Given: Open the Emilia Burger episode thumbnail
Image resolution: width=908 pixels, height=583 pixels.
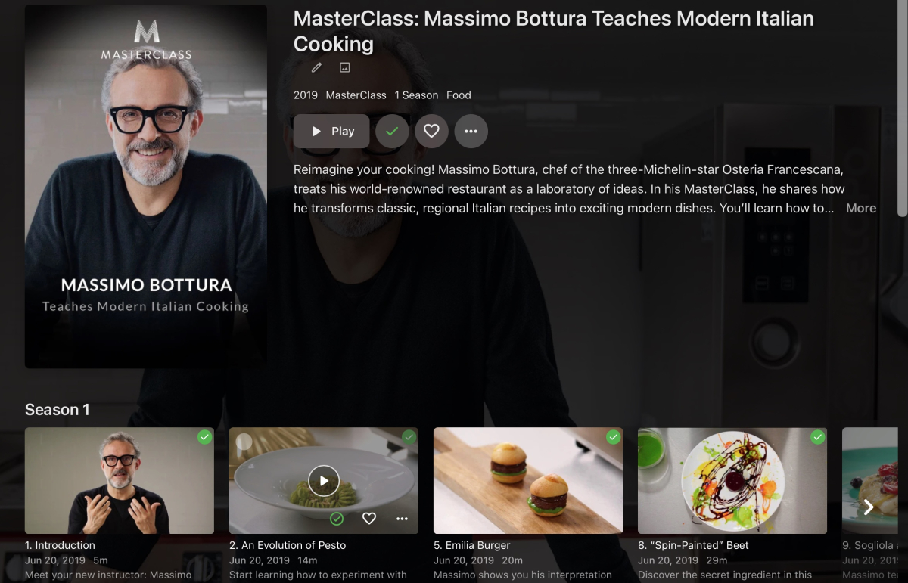Looking at the screenshot, I should (528, 480).
